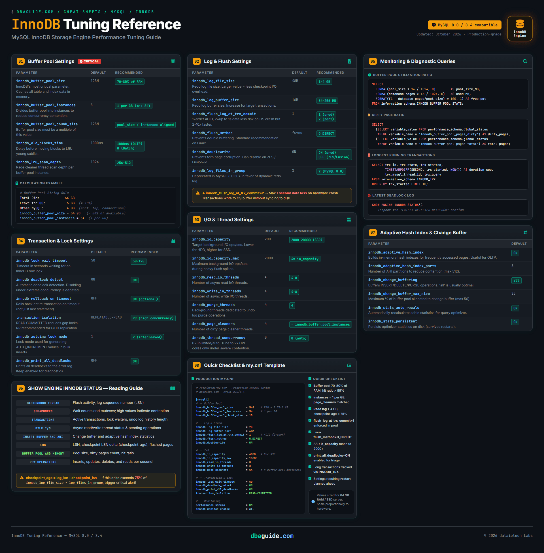Toggle the instances = 1 per GB checkbox
The width and height of the screenshot is (544, 553).
click(310, 397)
